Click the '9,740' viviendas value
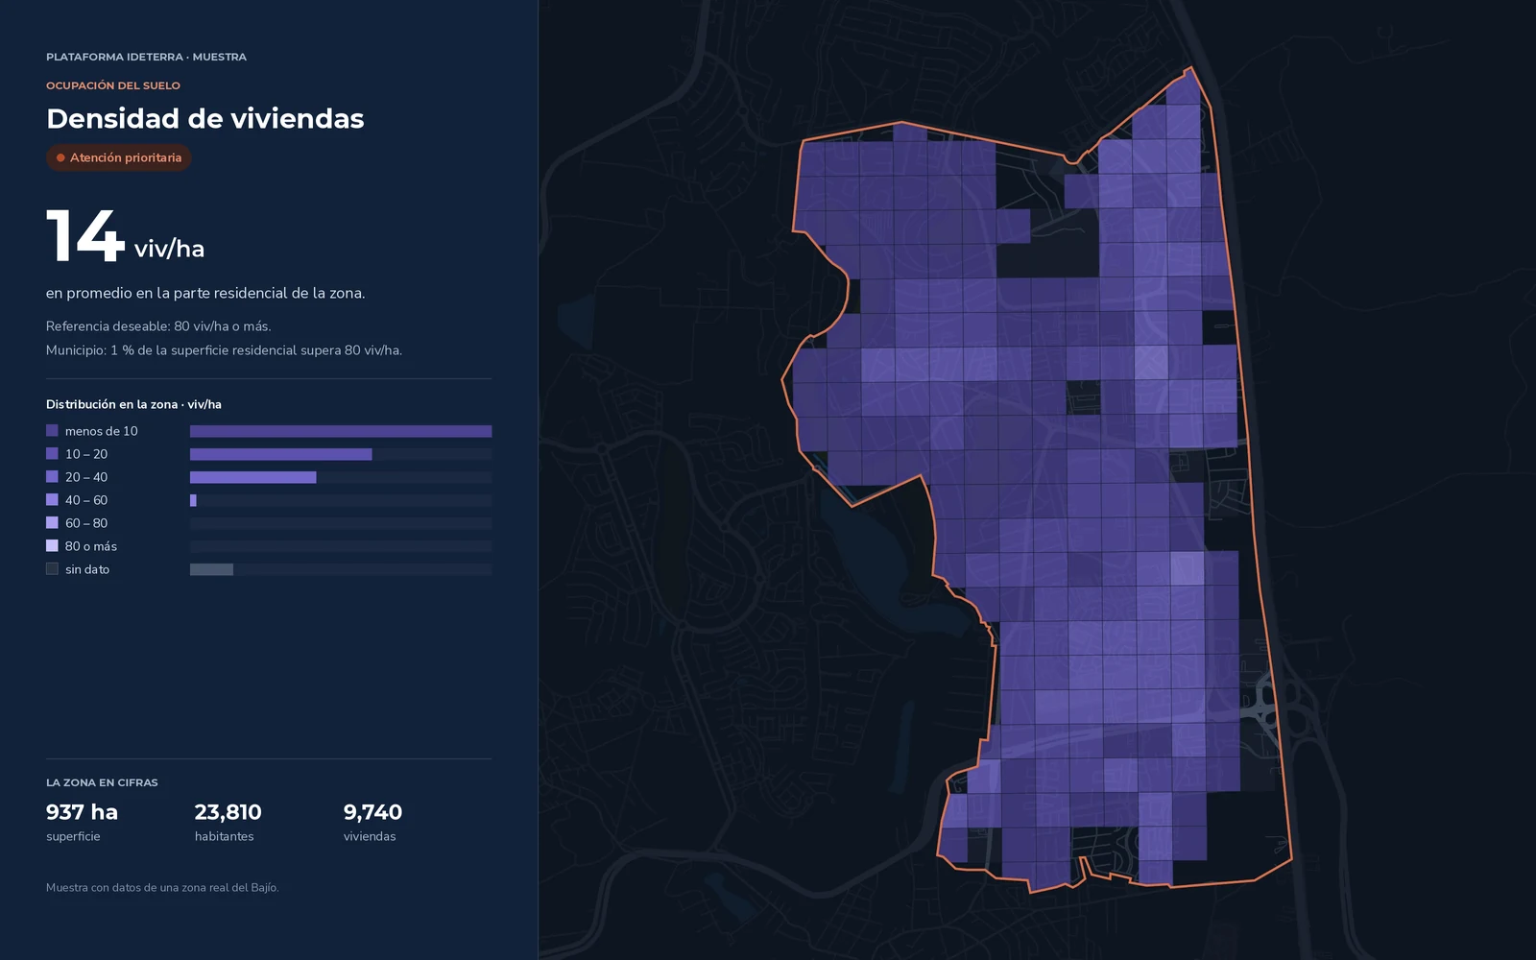Viewport: 1536px width, 960px height. click(372, 812)
